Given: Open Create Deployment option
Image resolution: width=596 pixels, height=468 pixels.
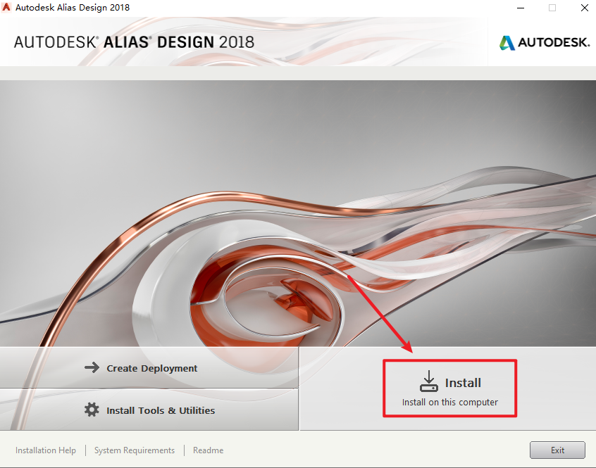Looking at the screenshot, I should click(149, 368).
